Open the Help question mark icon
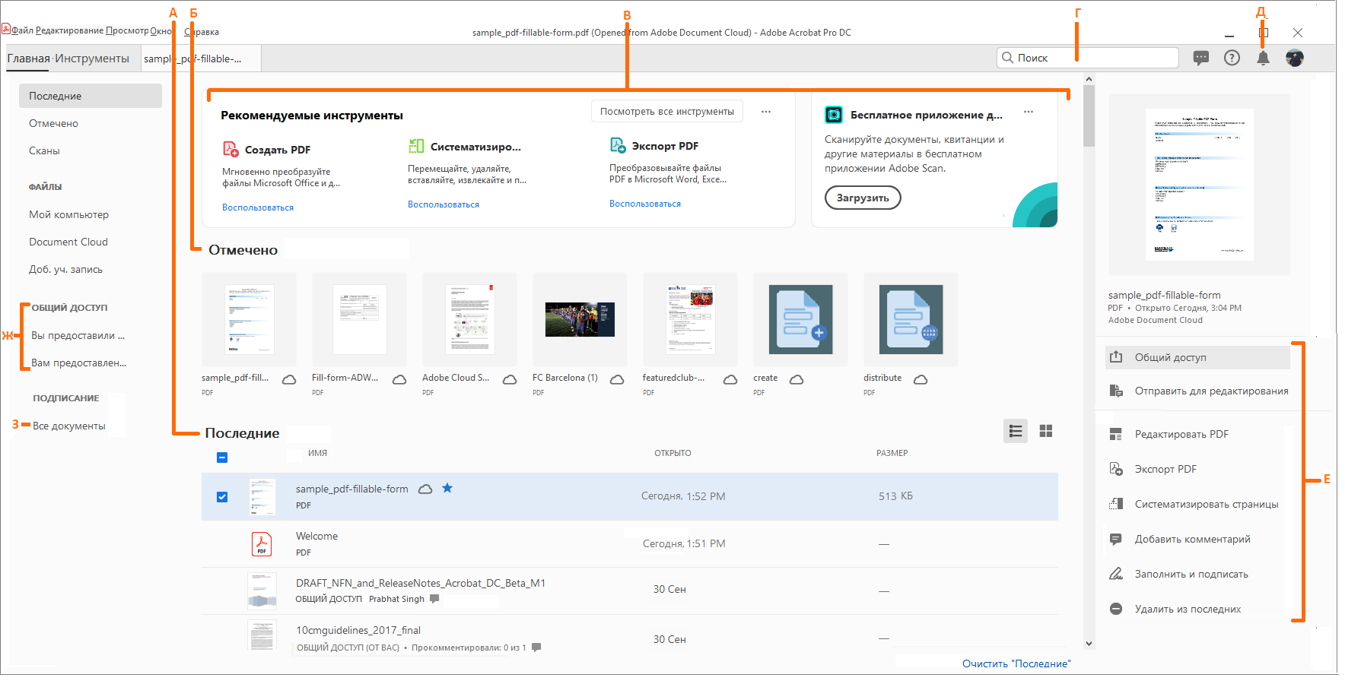1345x684 pixels. pyautogui.click(x=1232, y=58)
